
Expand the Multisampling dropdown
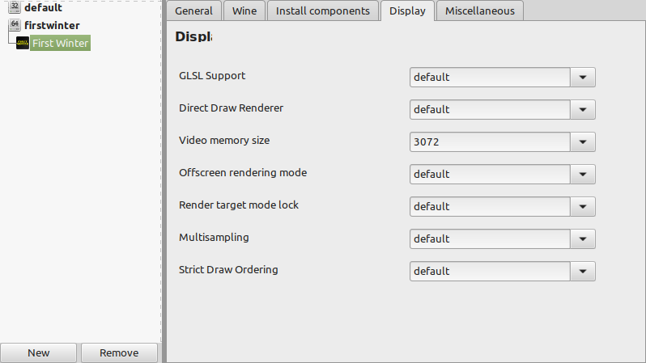click(502, 238)
